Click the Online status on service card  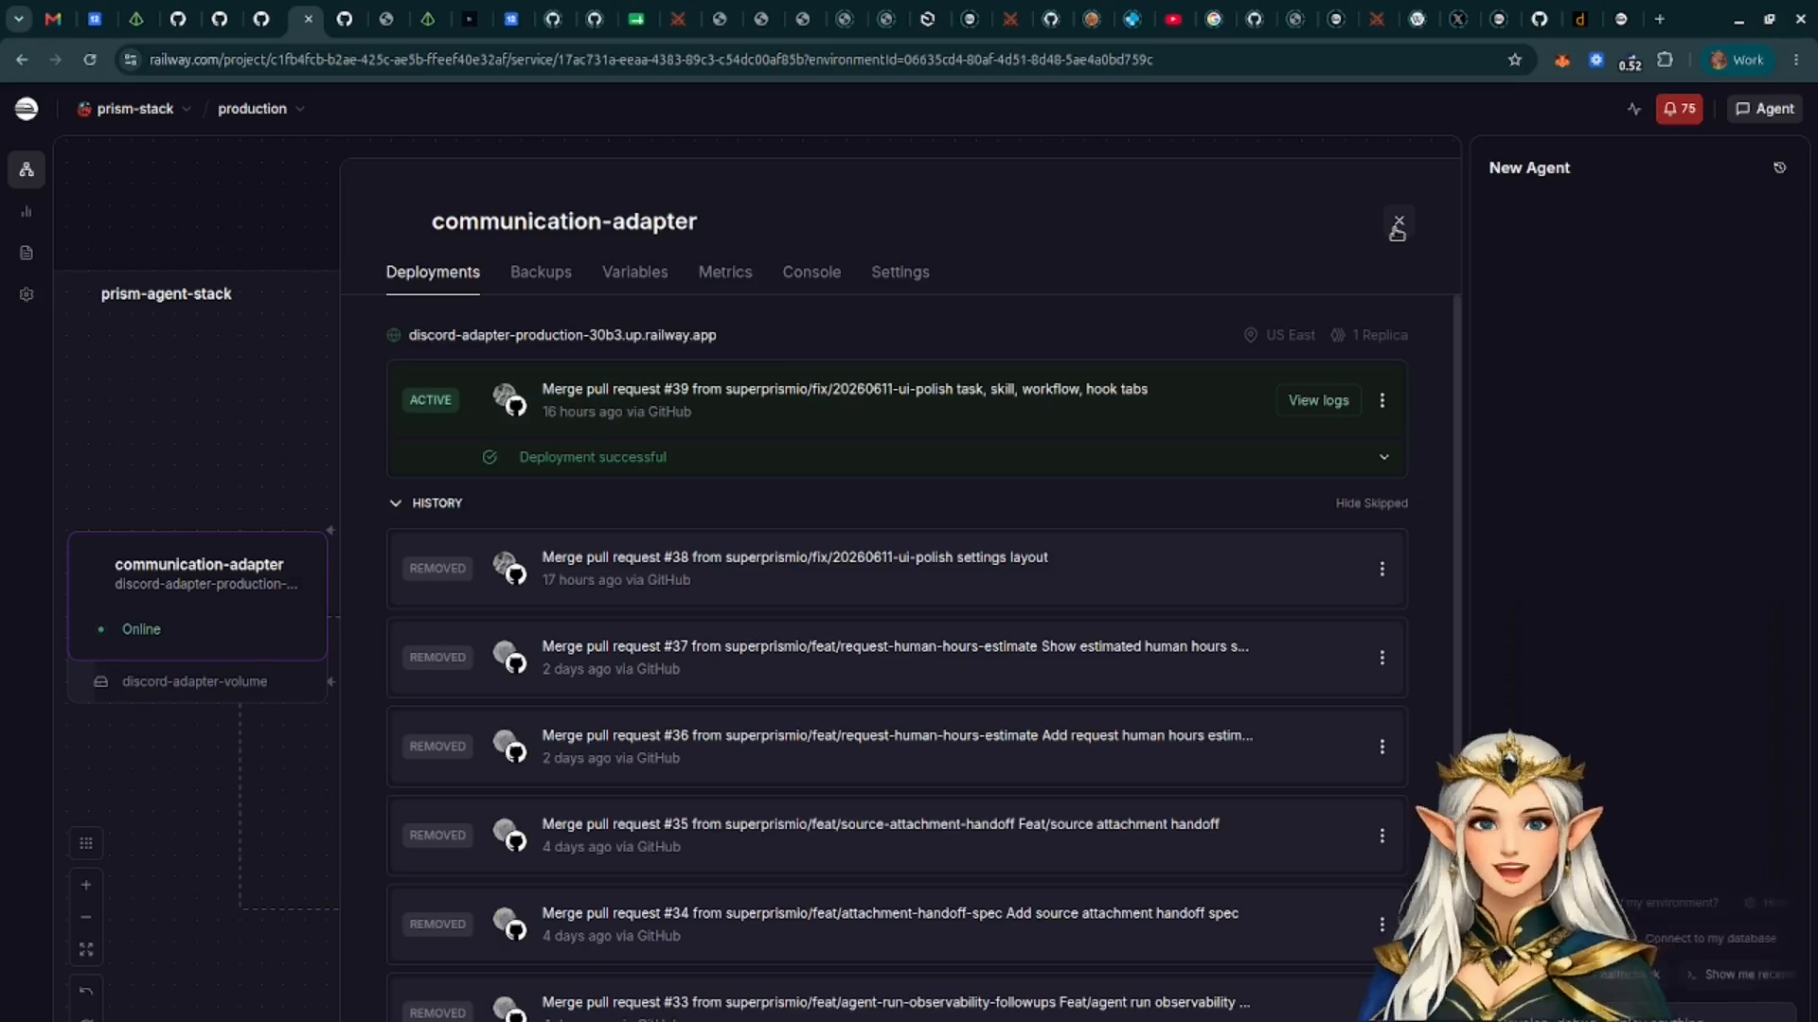(x=141, y=629)
